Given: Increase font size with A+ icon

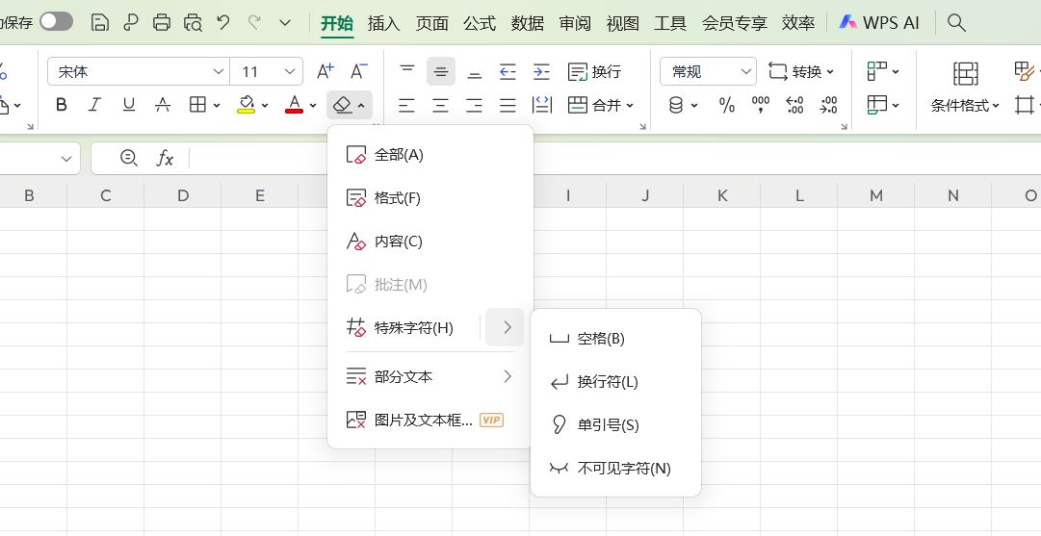Looking at the screenshot, I should pyautogui.click(x=325, y=71).
